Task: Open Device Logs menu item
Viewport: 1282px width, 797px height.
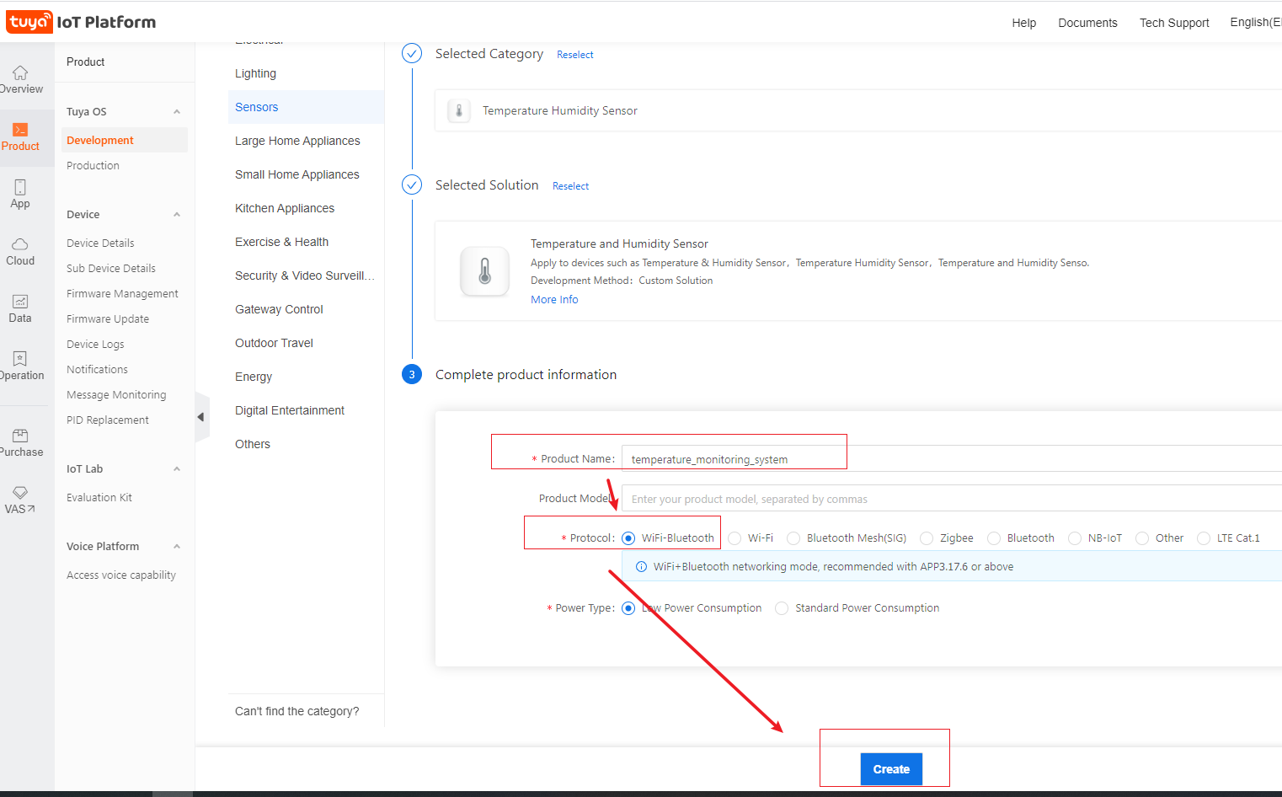Action: click(x=95, y=344)
